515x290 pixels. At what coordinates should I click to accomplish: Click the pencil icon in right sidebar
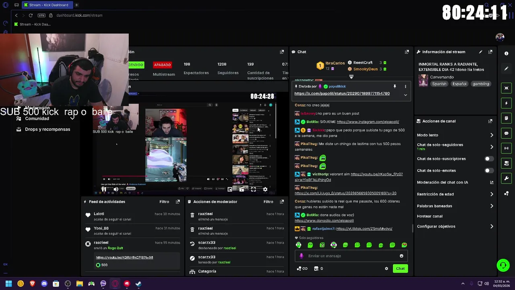click(x=506, y=68)
